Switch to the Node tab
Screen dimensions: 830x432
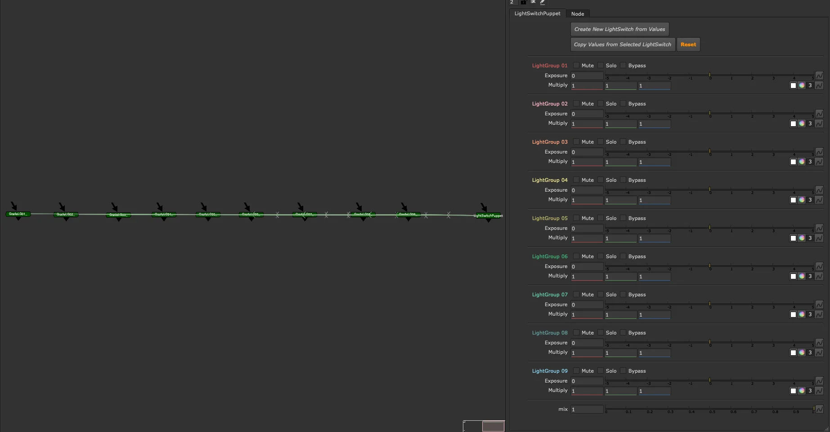pyautogui.click(x=578, y=13)
